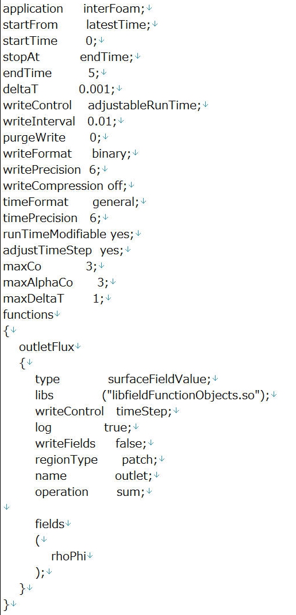The image size is (296, 615).
Task: Click the regionType patch value
Action: (139, 460)
